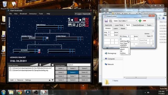Screen dimensions: 168x95
Task: Choose AK from the autocomplete list
Action: pos(124,51)
